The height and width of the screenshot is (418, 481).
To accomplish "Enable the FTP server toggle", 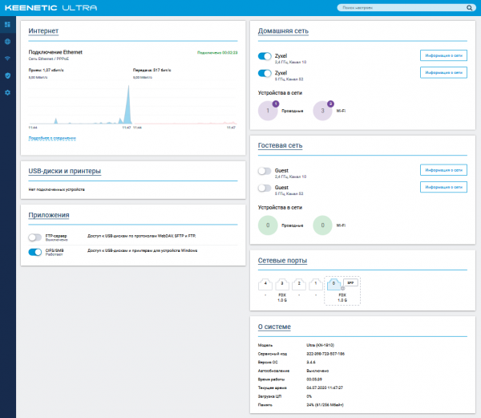I will pyautogui.click(x=34, y=237).
